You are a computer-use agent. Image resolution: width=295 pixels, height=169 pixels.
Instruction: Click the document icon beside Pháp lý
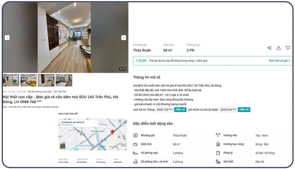tap(218, 153)
